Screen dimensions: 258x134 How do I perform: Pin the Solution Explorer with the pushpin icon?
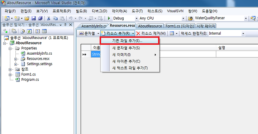[65, 25]
